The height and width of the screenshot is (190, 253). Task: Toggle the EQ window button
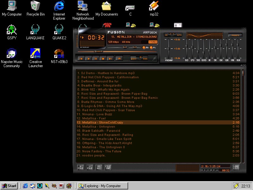click(x=145, y=47)
